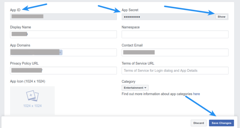Save changes to the app settings
The width and height of the screenshot is (240, 128).
[221, 123]
